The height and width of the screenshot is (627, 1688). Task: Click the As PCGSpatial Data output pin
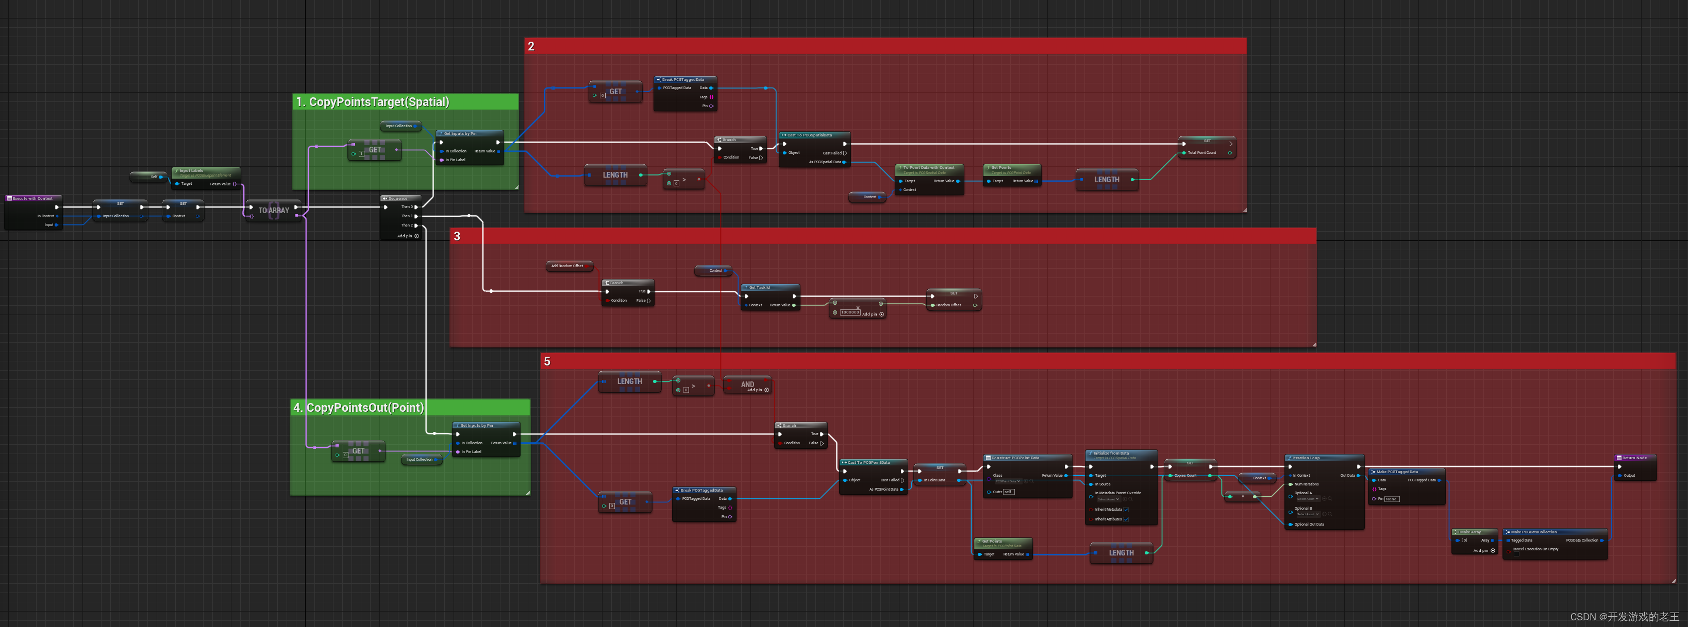[x=844, y=162]
